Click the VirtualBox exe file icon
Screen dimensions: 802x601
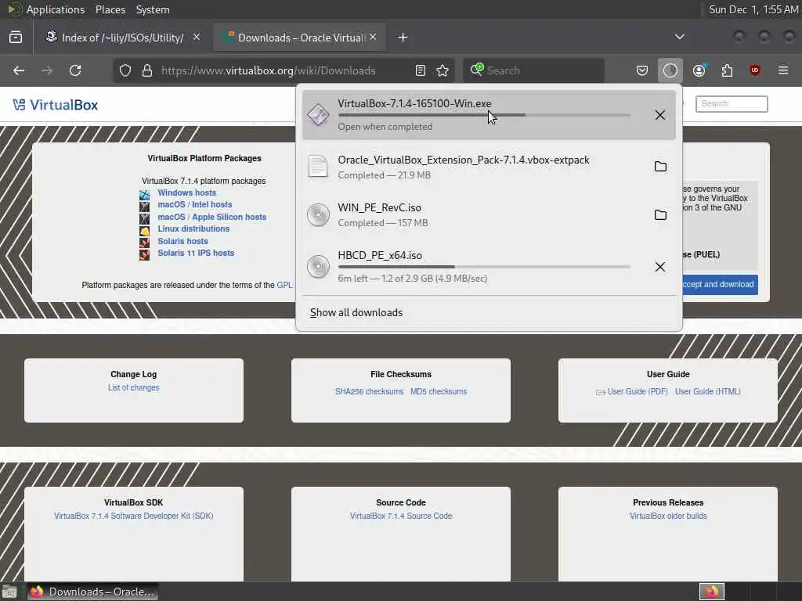tap(318, 114)
